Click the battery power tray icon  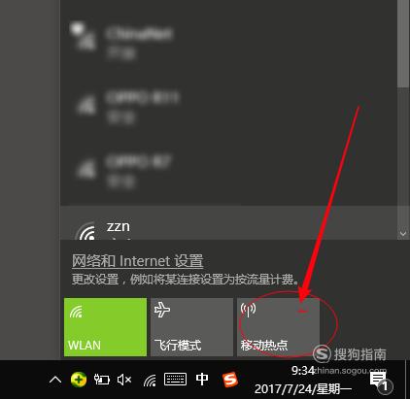[x=102, y=380]
